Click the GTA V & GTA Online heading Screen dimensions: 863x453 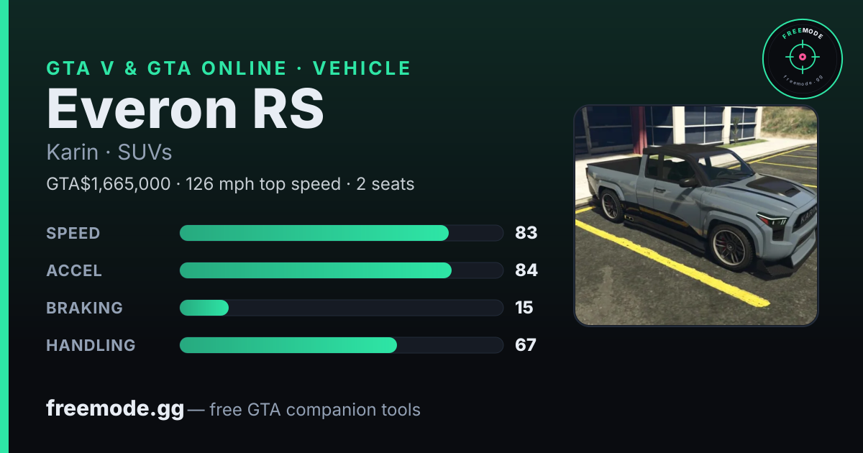229,68
